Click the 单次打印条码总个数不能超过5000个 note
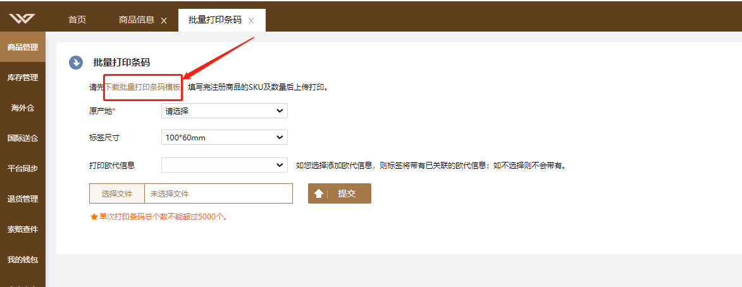Viewport: 742px width, 287px height. [163, 217]
